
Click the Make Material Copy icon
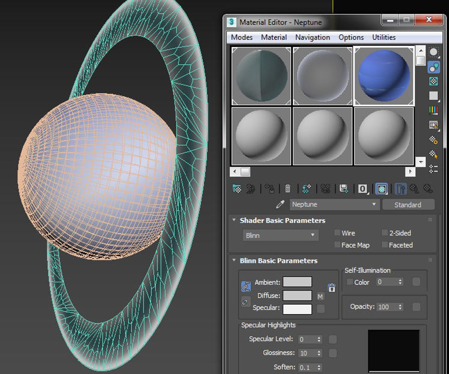coord(306,189)
